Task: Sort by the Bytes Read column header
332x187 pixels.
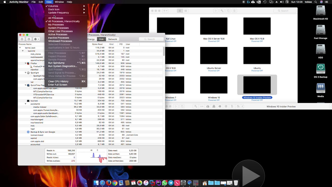Action: pyautogui.click(x=98, y=44)
